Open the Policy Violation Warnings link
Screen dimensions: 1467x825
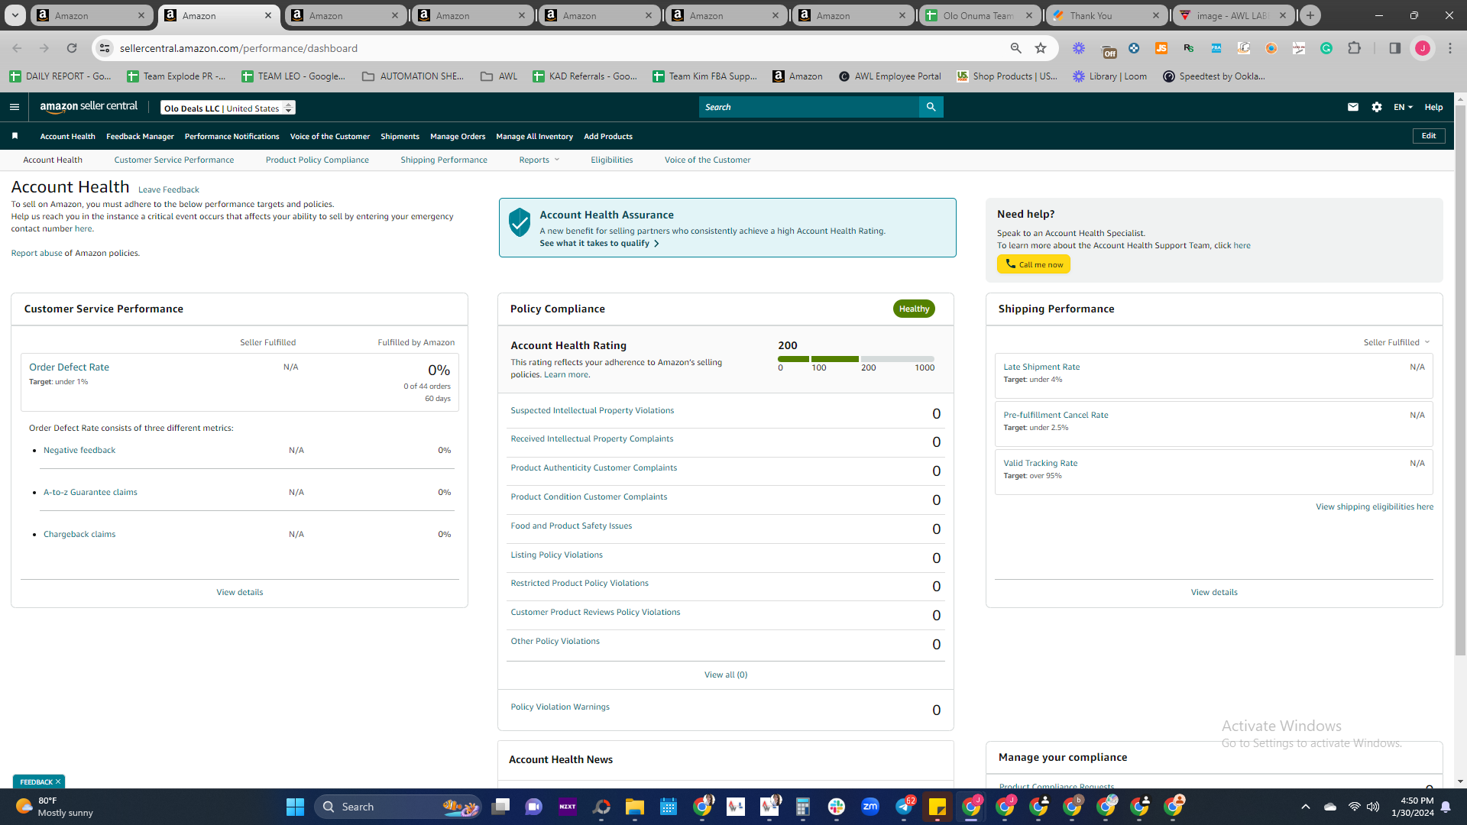(x=560, y=707)
